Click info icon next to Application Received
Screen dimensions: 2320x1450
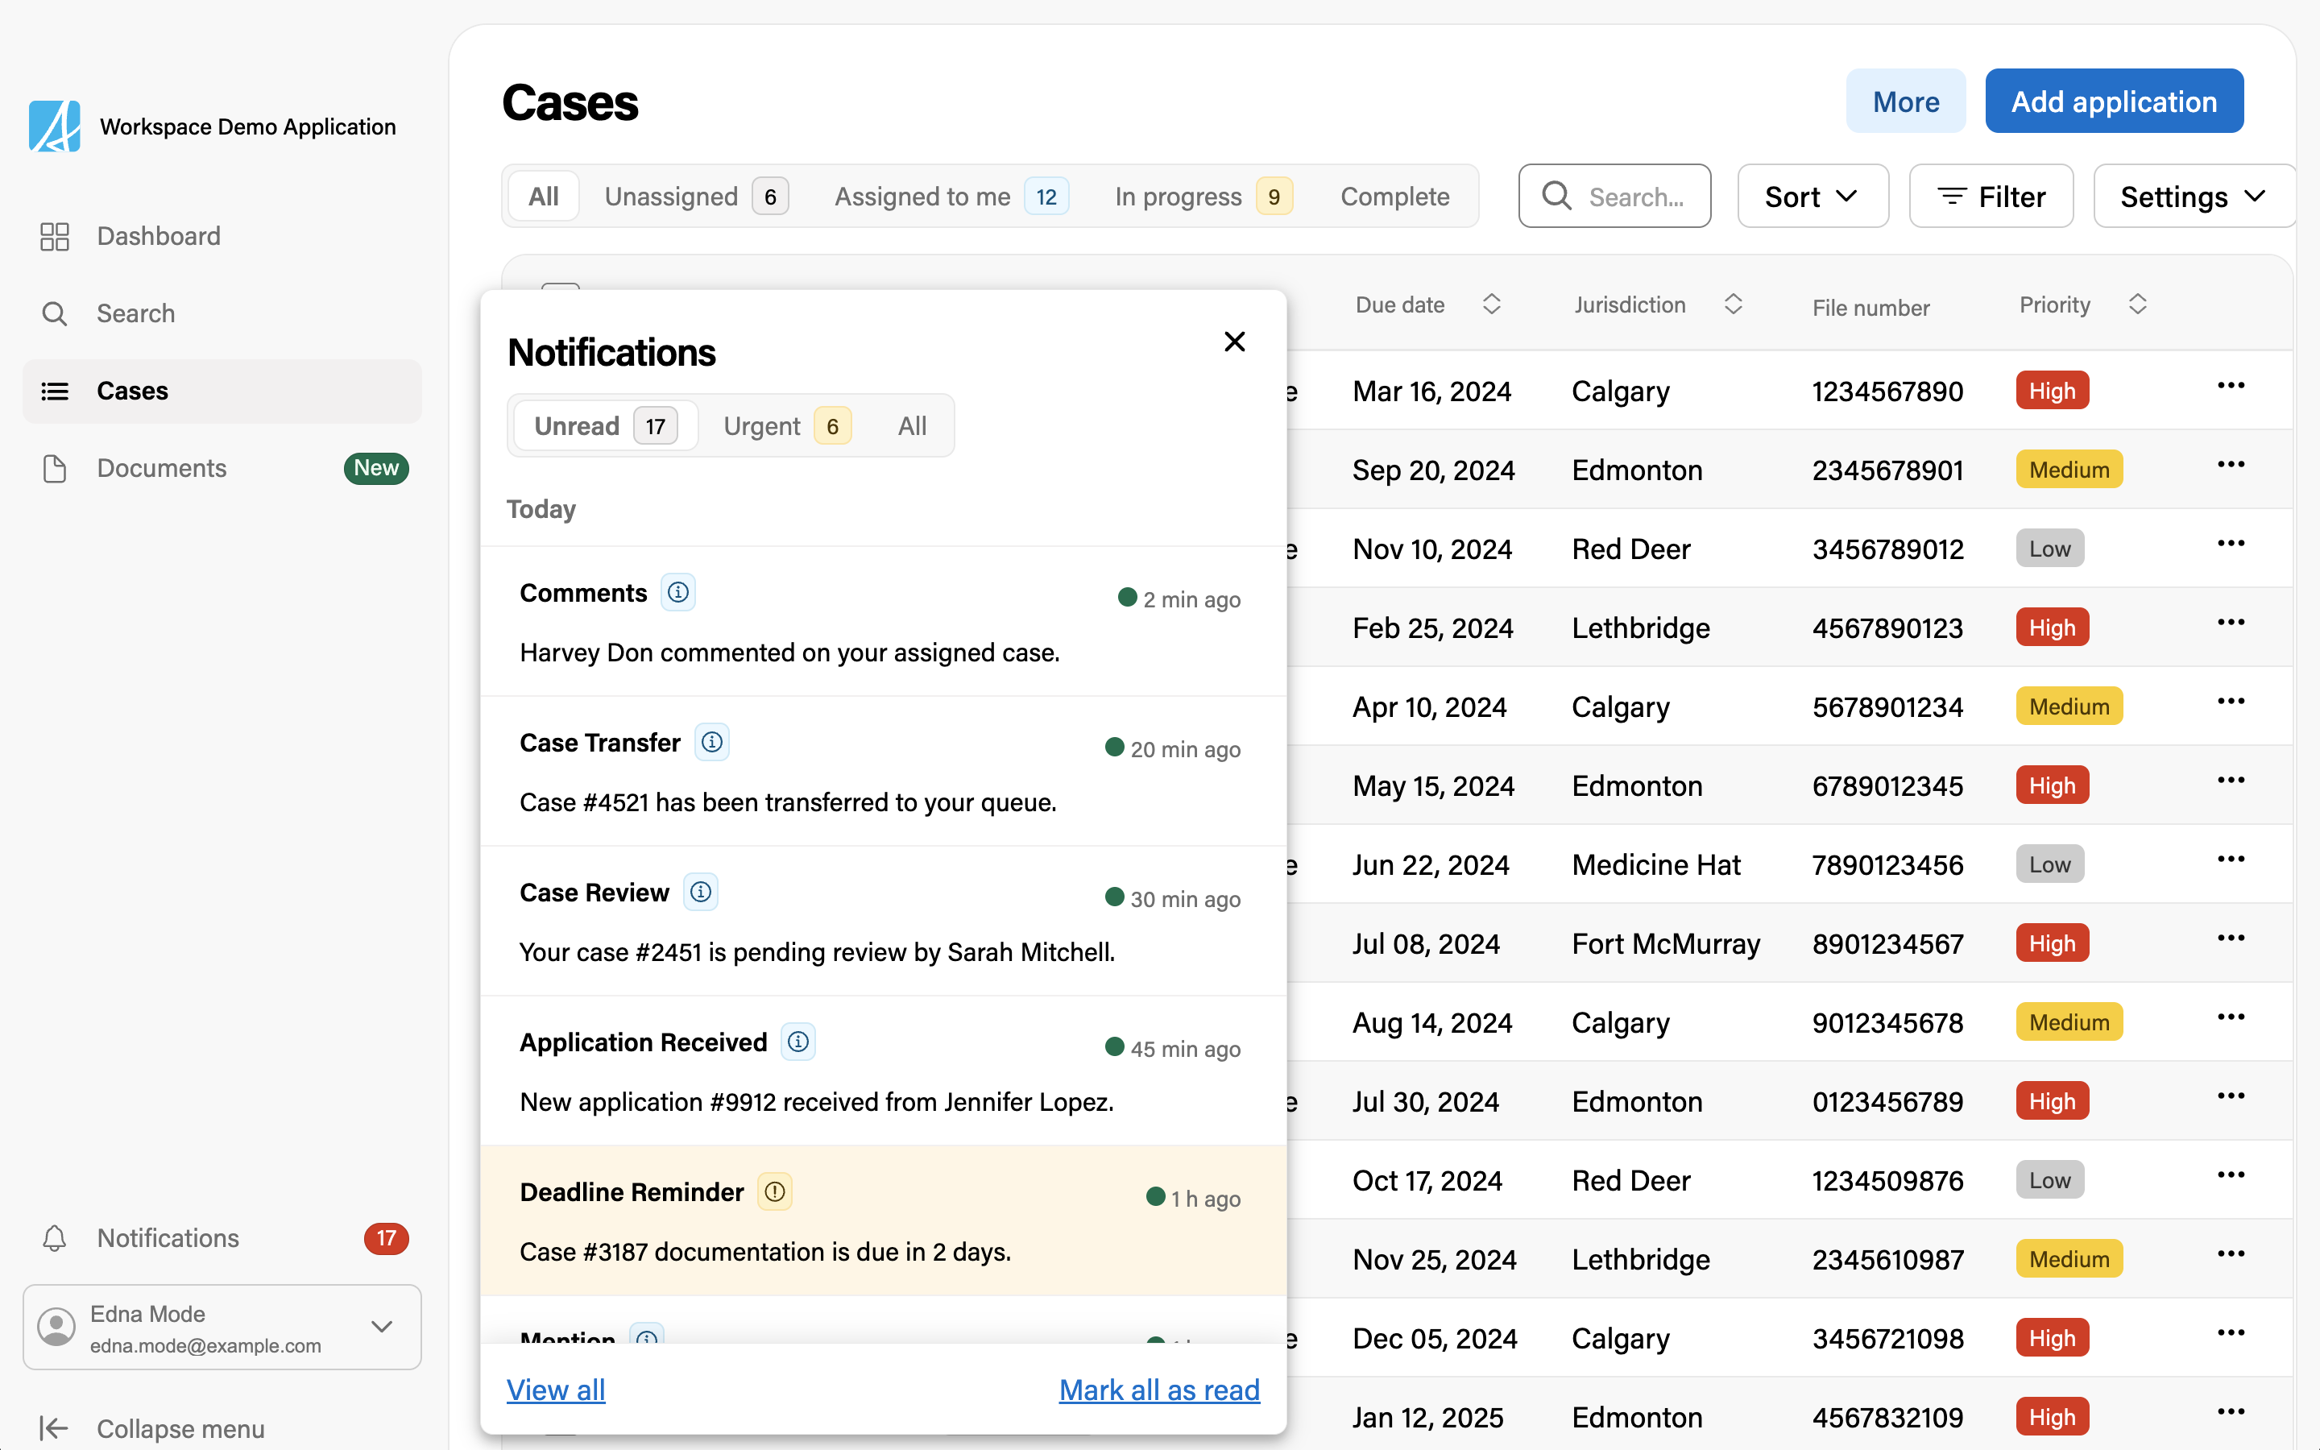click(x=798, y=1042)
